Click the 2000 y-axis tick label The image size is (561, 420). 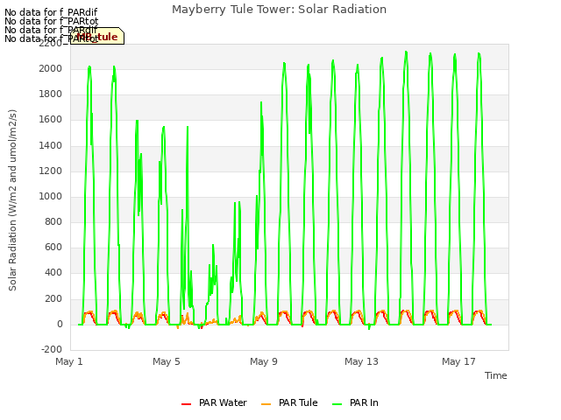coord(51,68)
